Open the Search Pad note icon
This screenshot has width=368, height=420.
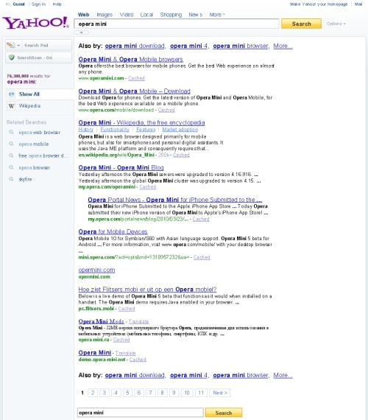tap(11, 45)
